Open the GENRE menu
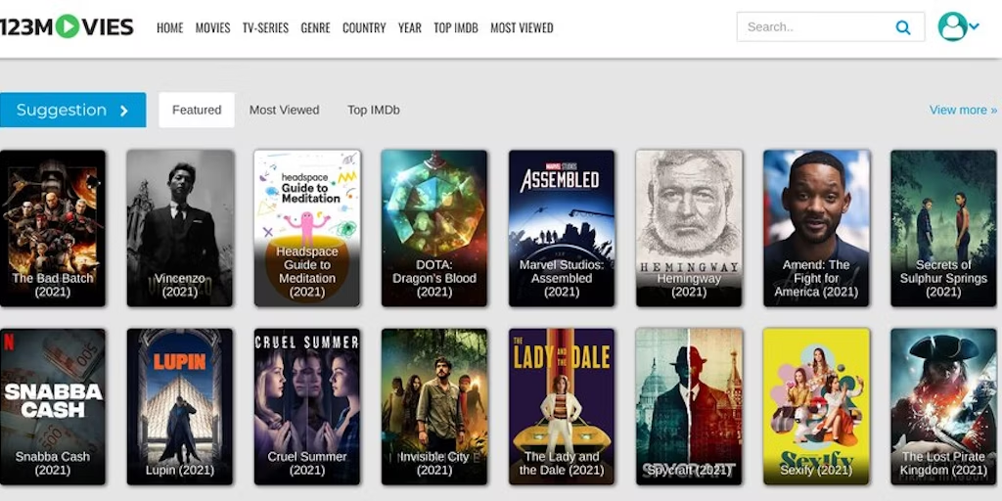1002x501 pixels. pos(316,28)
